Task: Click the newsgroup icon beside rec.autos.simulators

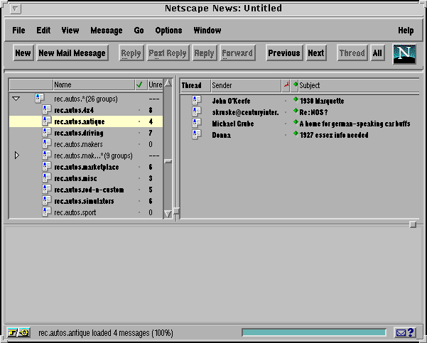Action: (47, 201)
